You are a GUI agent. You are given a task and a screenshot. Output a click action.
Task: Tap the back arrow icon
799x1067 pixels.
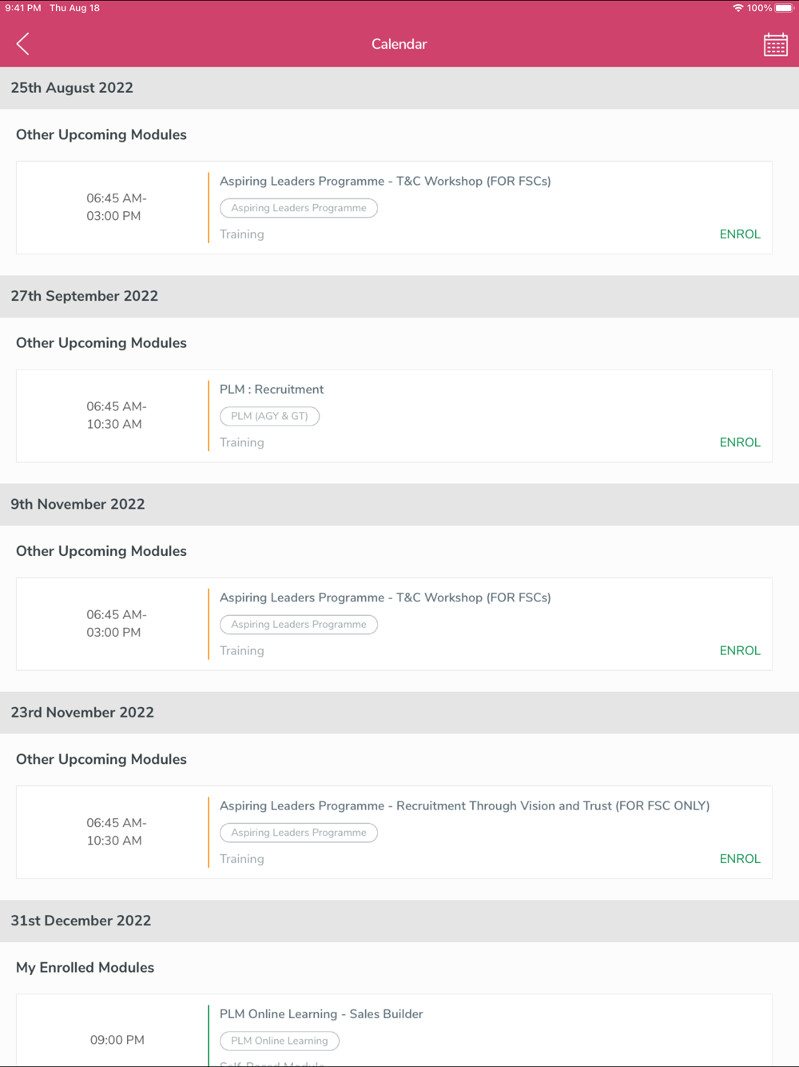pos(23,44)
